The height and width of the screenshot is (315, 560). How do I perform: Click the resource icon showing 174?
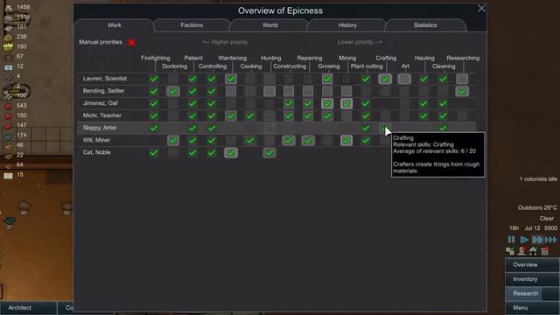8,136
